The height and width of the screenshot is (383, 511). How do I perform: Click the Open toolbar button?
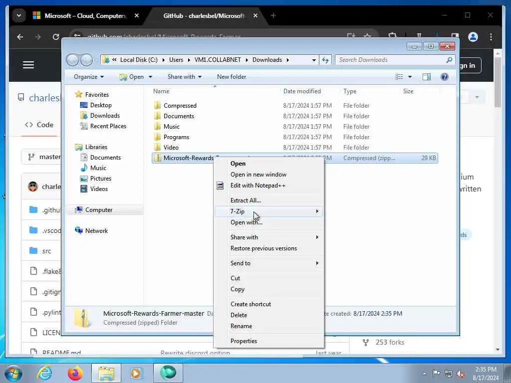[x=132, y=77]
